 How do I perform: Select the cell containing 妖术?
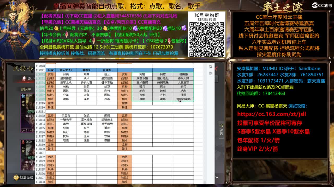click(x=86, y=78)
